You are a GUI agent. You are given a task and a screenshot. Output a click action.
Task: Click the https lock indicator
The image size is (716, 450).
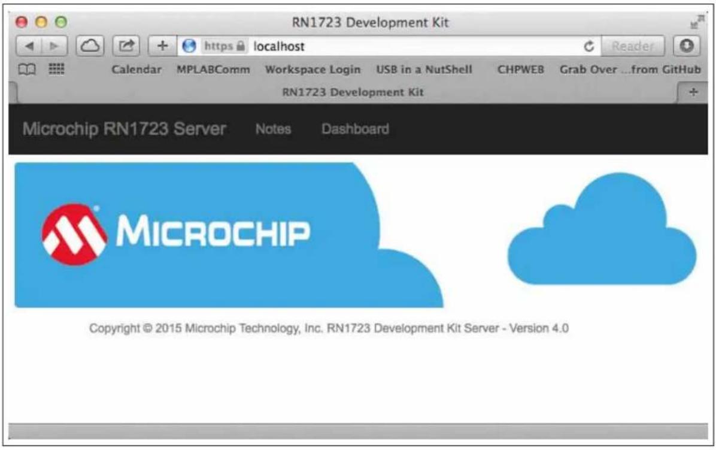pos(224,46)
